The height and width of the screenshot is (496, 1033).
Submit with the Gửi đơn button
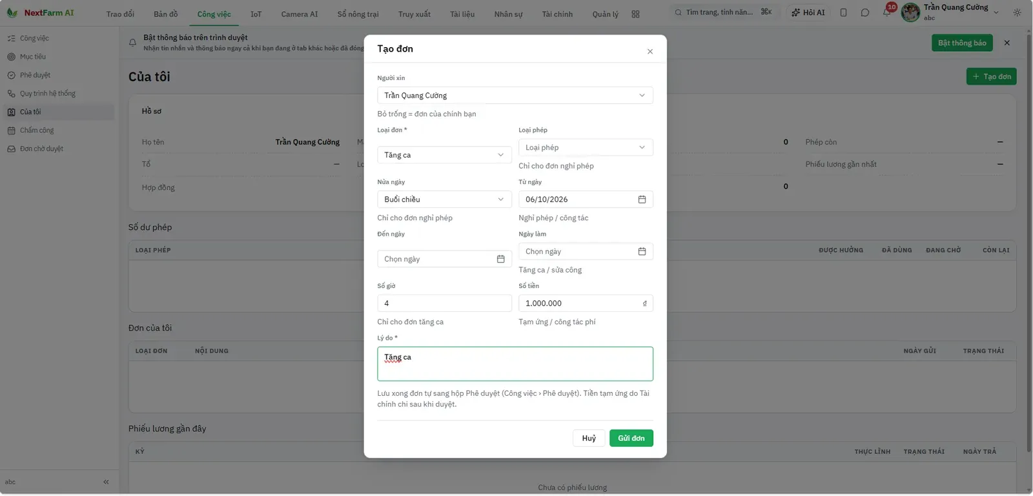coord(631,439)
